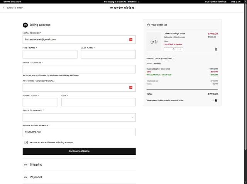Click the WELCOMEFALL discount line
247x184 pixels.
pyautogui.click(x=159, y=75)
